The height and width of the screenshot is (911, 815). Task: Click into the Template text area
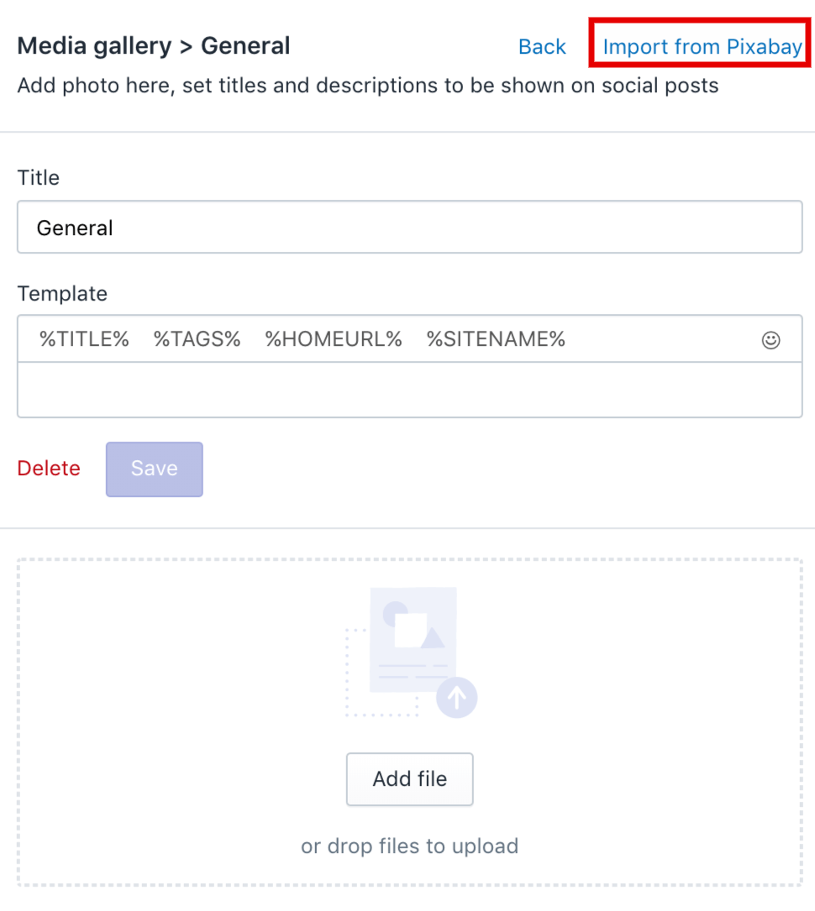[x=410, y=390]
